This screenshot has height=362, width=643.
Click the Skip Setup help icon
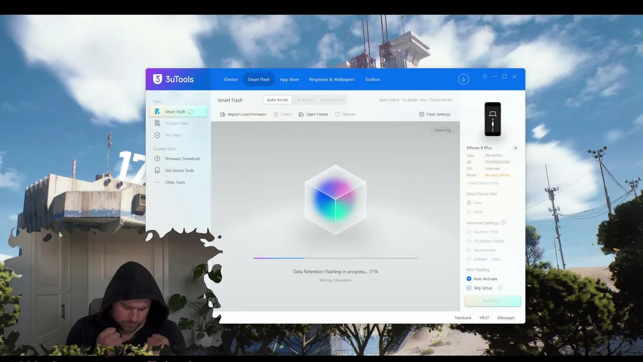tap(500, 288)
